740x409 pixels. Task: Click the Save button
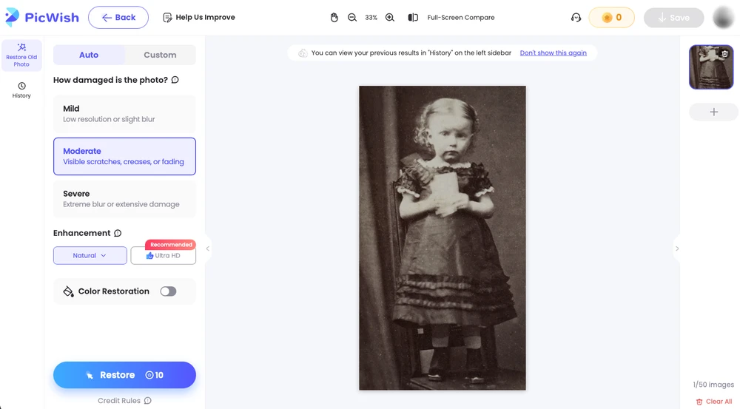(674, 18)
